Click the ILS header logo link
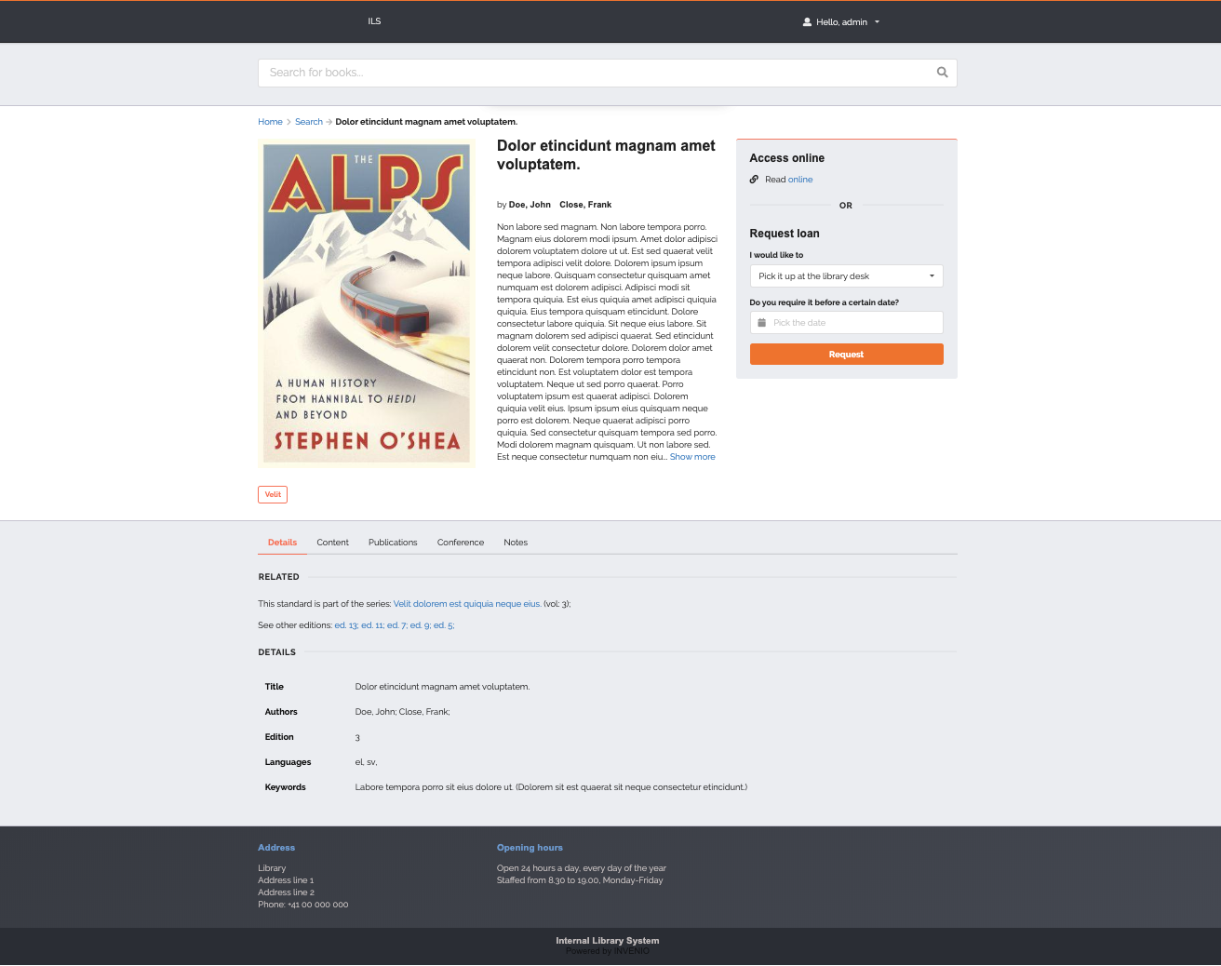 pos(374,21)
